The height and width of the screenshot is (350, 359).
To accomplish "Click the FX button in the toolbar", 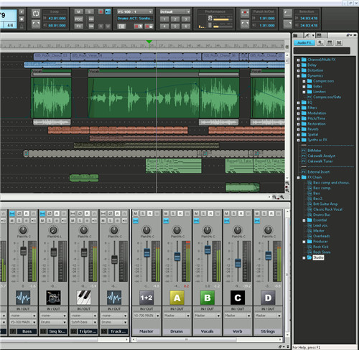I will tap(78, 26).
